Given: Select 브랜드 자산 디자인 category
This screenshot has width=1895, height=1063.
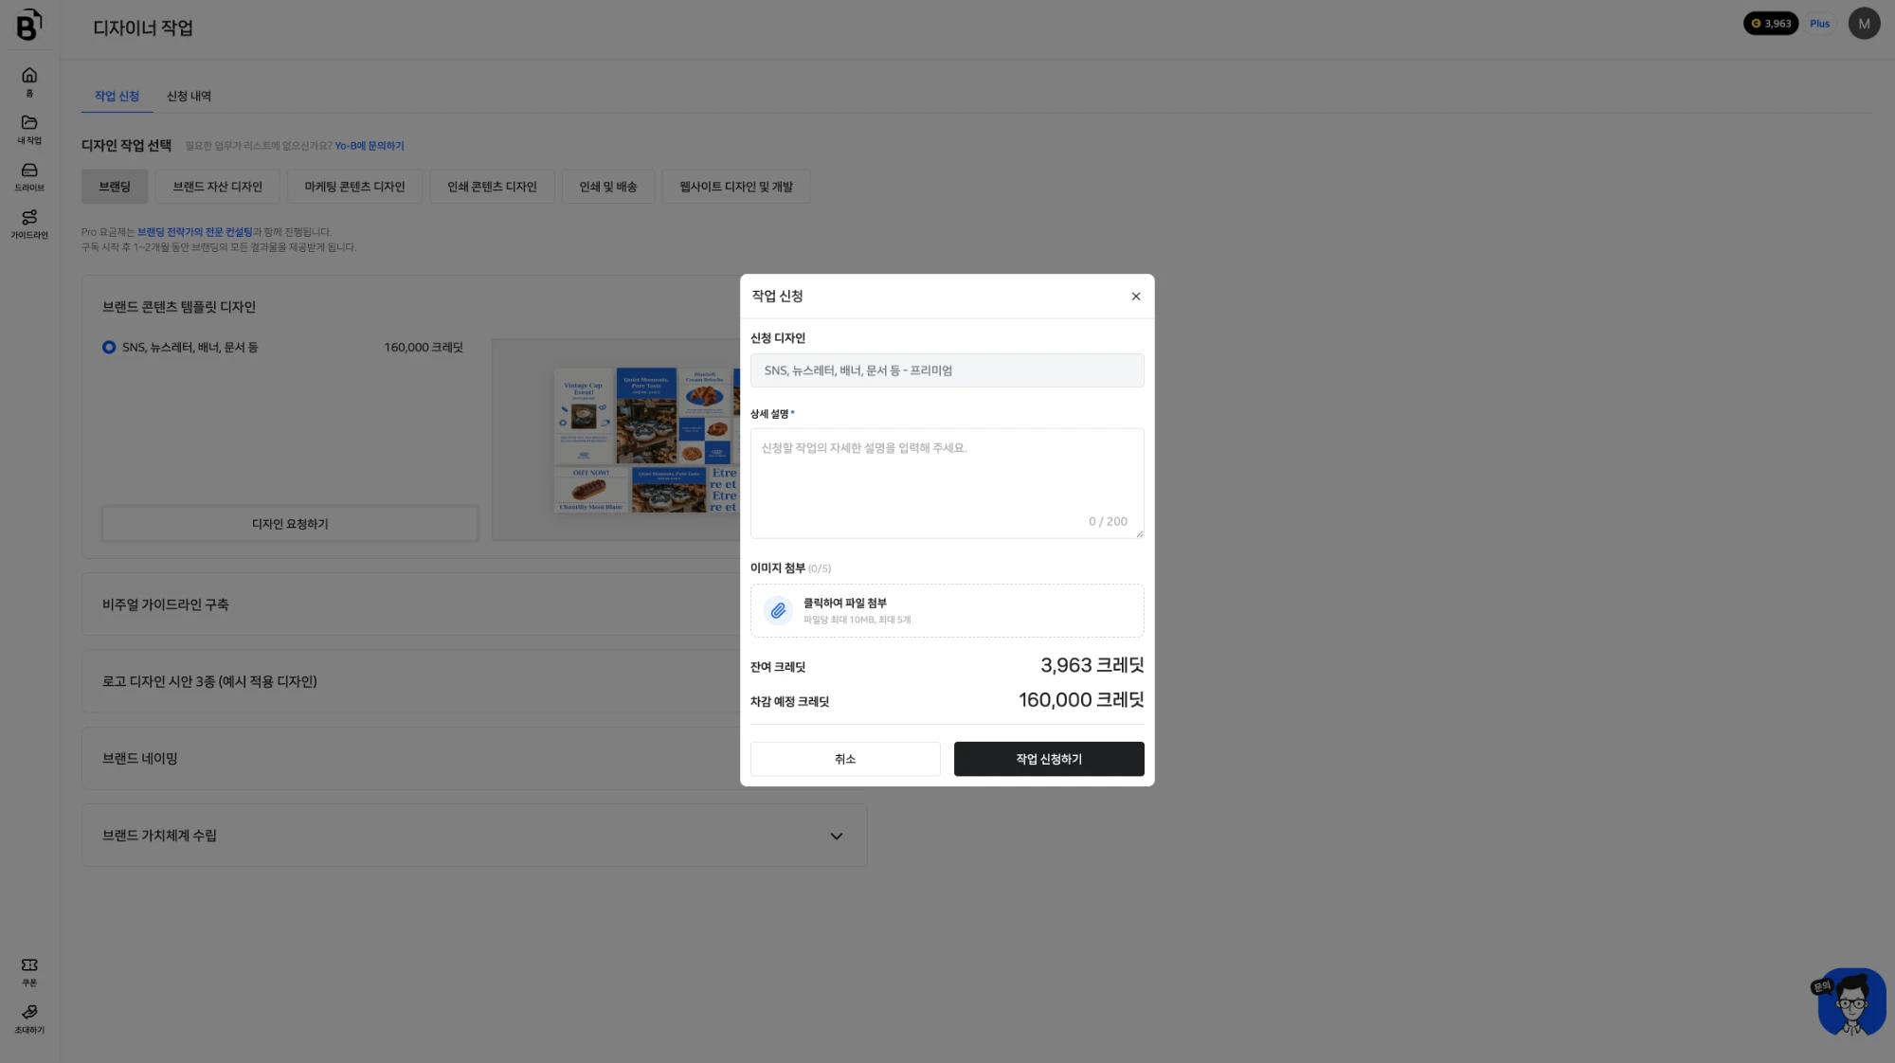Looking at the screenshot, I should (x=217, y=187).
